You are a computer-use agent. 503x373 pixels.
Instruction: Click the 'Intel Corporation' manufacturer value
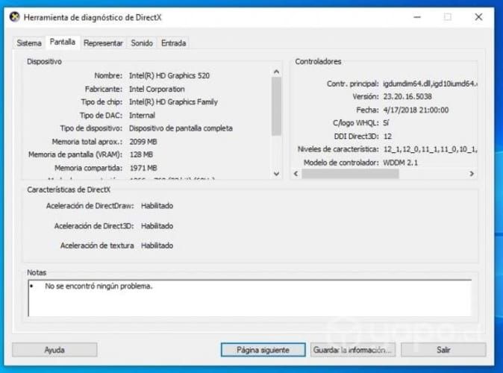[x=157, y=90]
